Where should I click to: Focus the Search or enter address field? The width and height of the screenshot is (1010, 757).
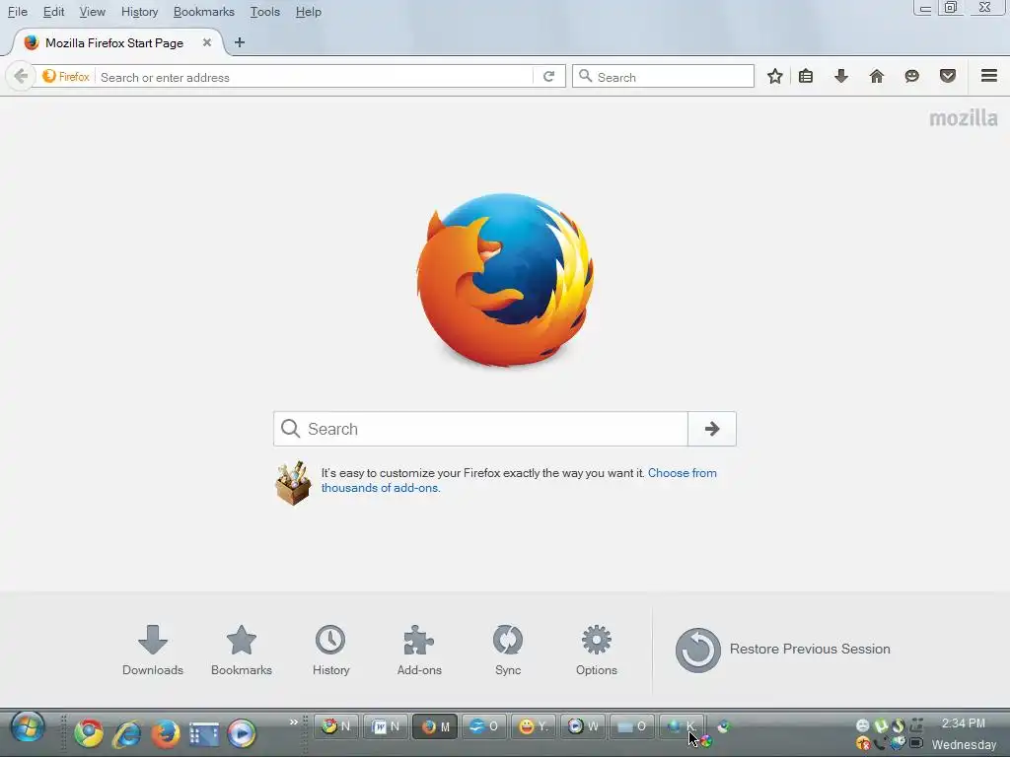pyautogui.click(x=316, y=77)
